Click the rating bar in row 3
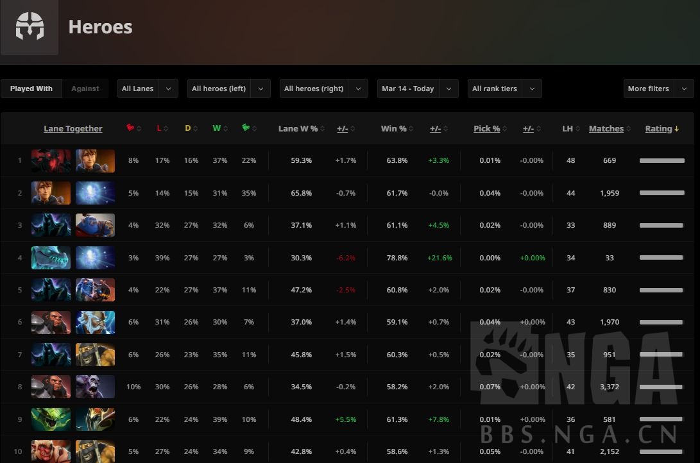This screenshot has width=700, height=463. pyautogui.click(x=661, y=225)
